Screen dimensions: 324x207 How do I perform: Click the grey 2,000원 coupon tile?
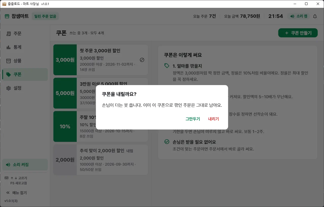coord(65,160)
